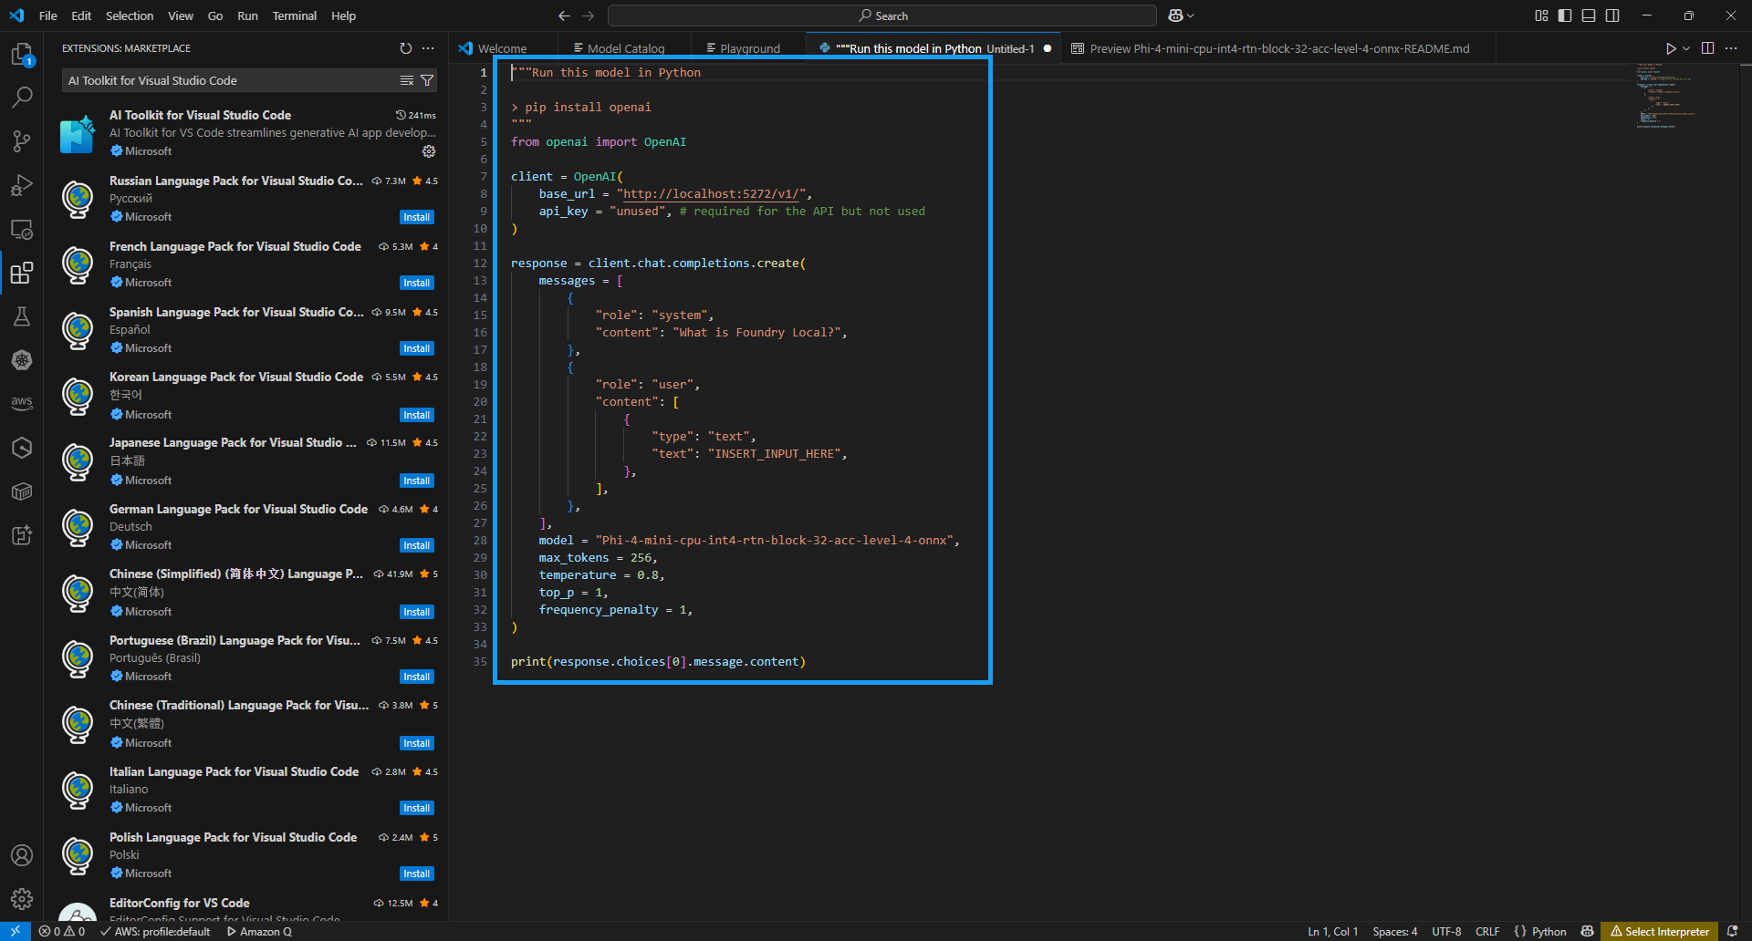Open the Search view in activity bar
Image resolution: width=1752 pixels, height=941 pixels.
(x=22, y=98)
